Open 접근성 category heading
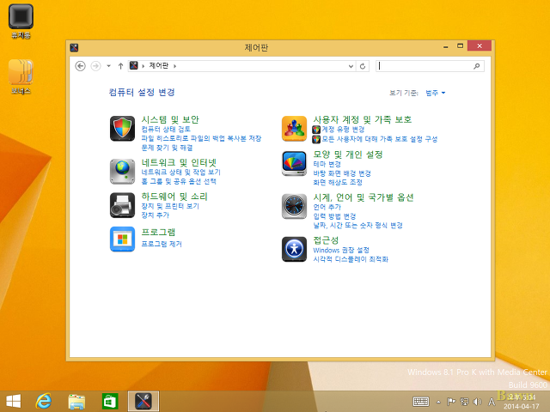This screenshot has height=412, width=550. (326, 240)
